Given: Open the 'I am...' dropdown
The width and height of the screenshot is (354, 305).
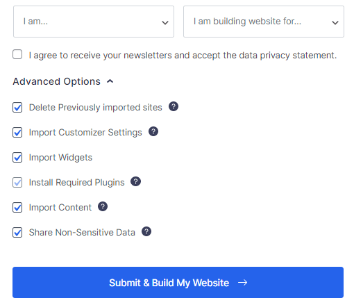Looking at the screenshot, I should [x=94, y=22].
